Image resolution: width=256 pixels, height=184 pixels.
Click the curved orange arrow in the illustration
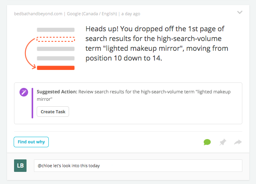point(30,54)
